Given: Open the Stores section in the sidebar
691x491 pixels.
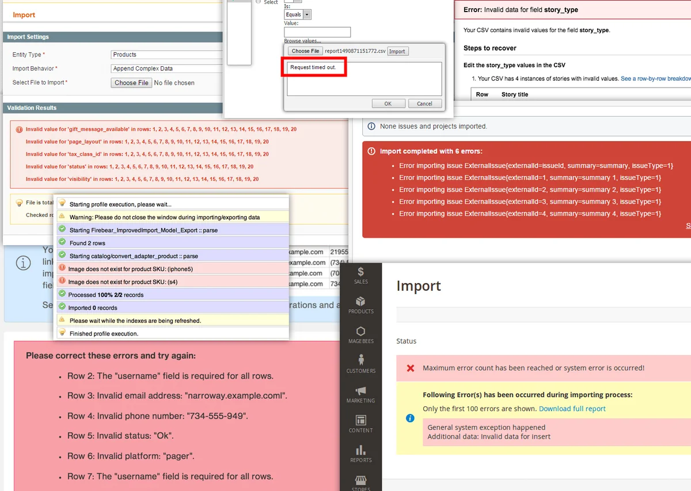Looking at the screenshot, I should pos(361,482).
